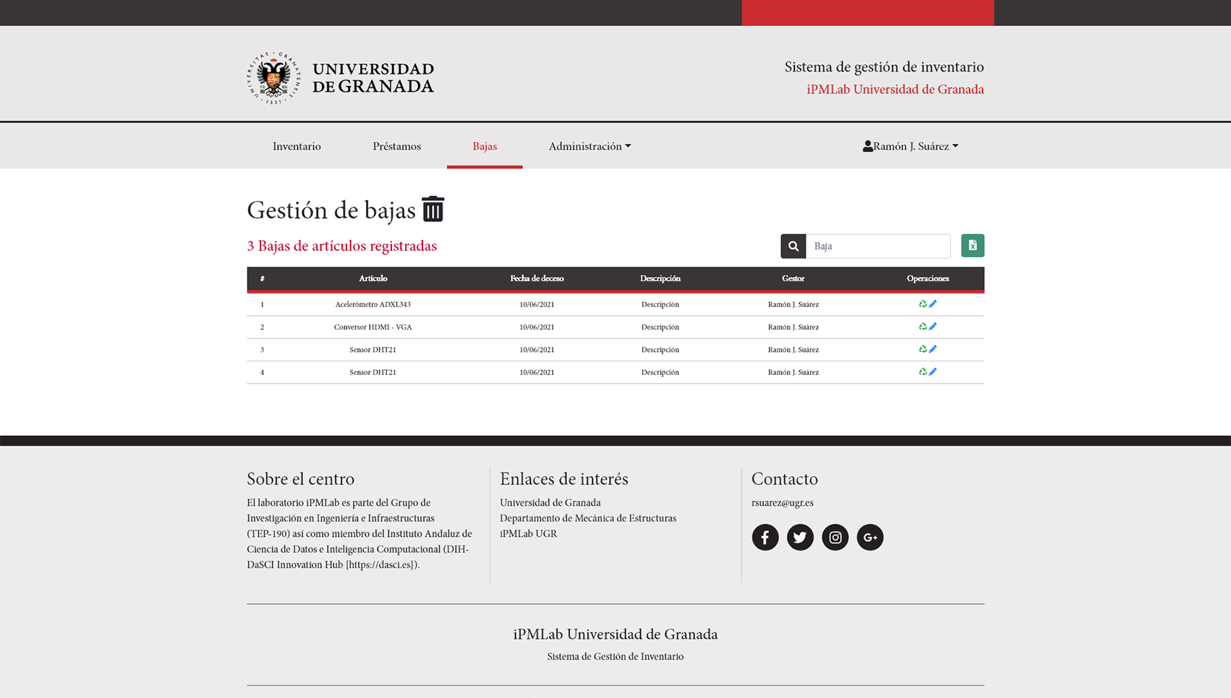Click the trash icon next to Gestión de bajas
The width and height of the screenshot is (1231, 698).
[433, 210]
